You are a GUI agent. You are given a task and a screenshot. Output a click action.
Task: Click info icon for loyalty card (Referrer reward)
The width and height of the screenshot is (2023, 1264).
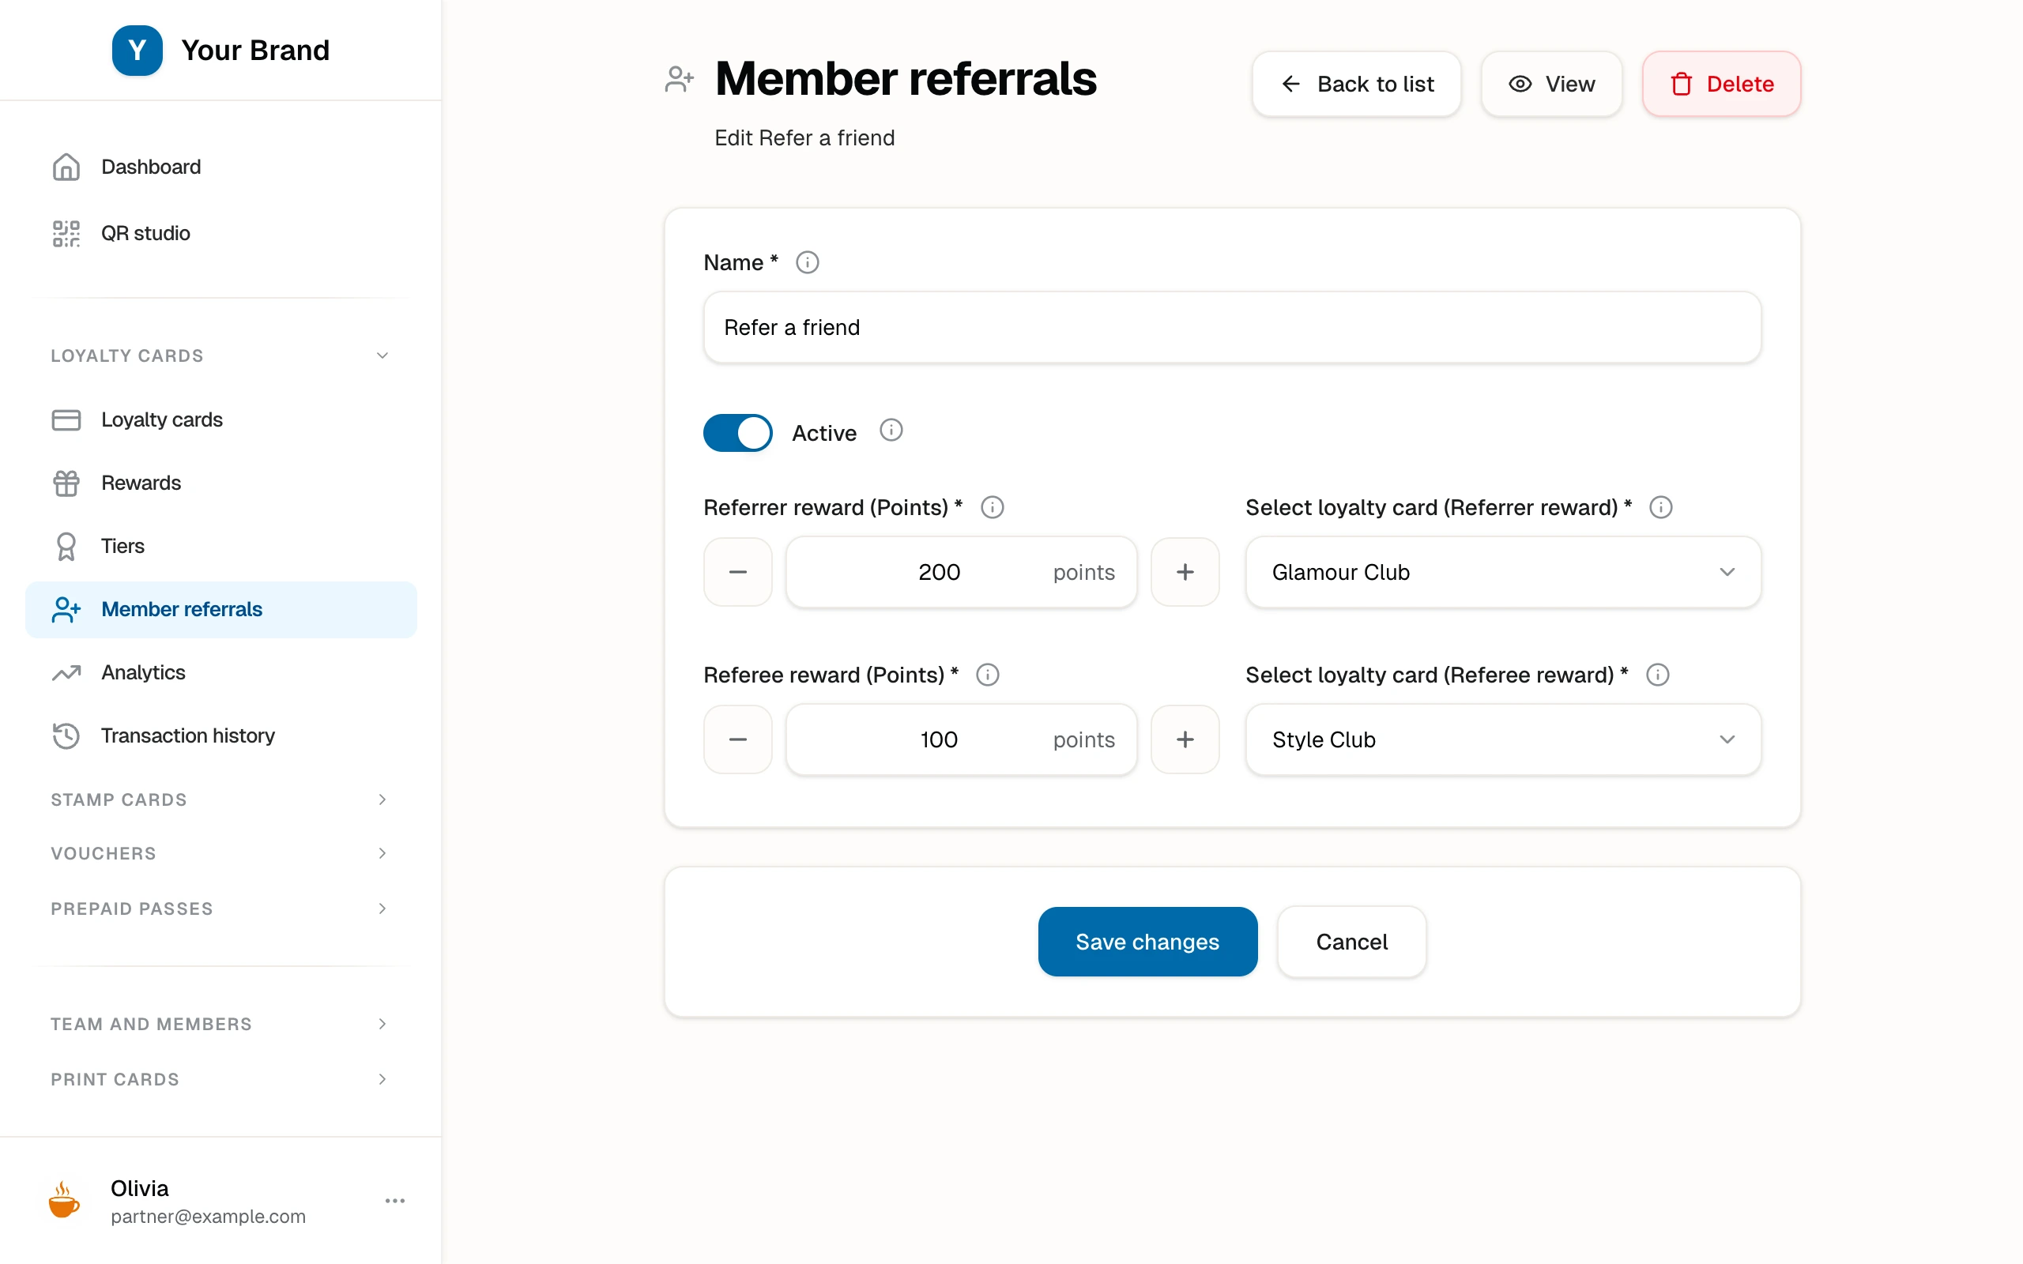coord(1660,507)
